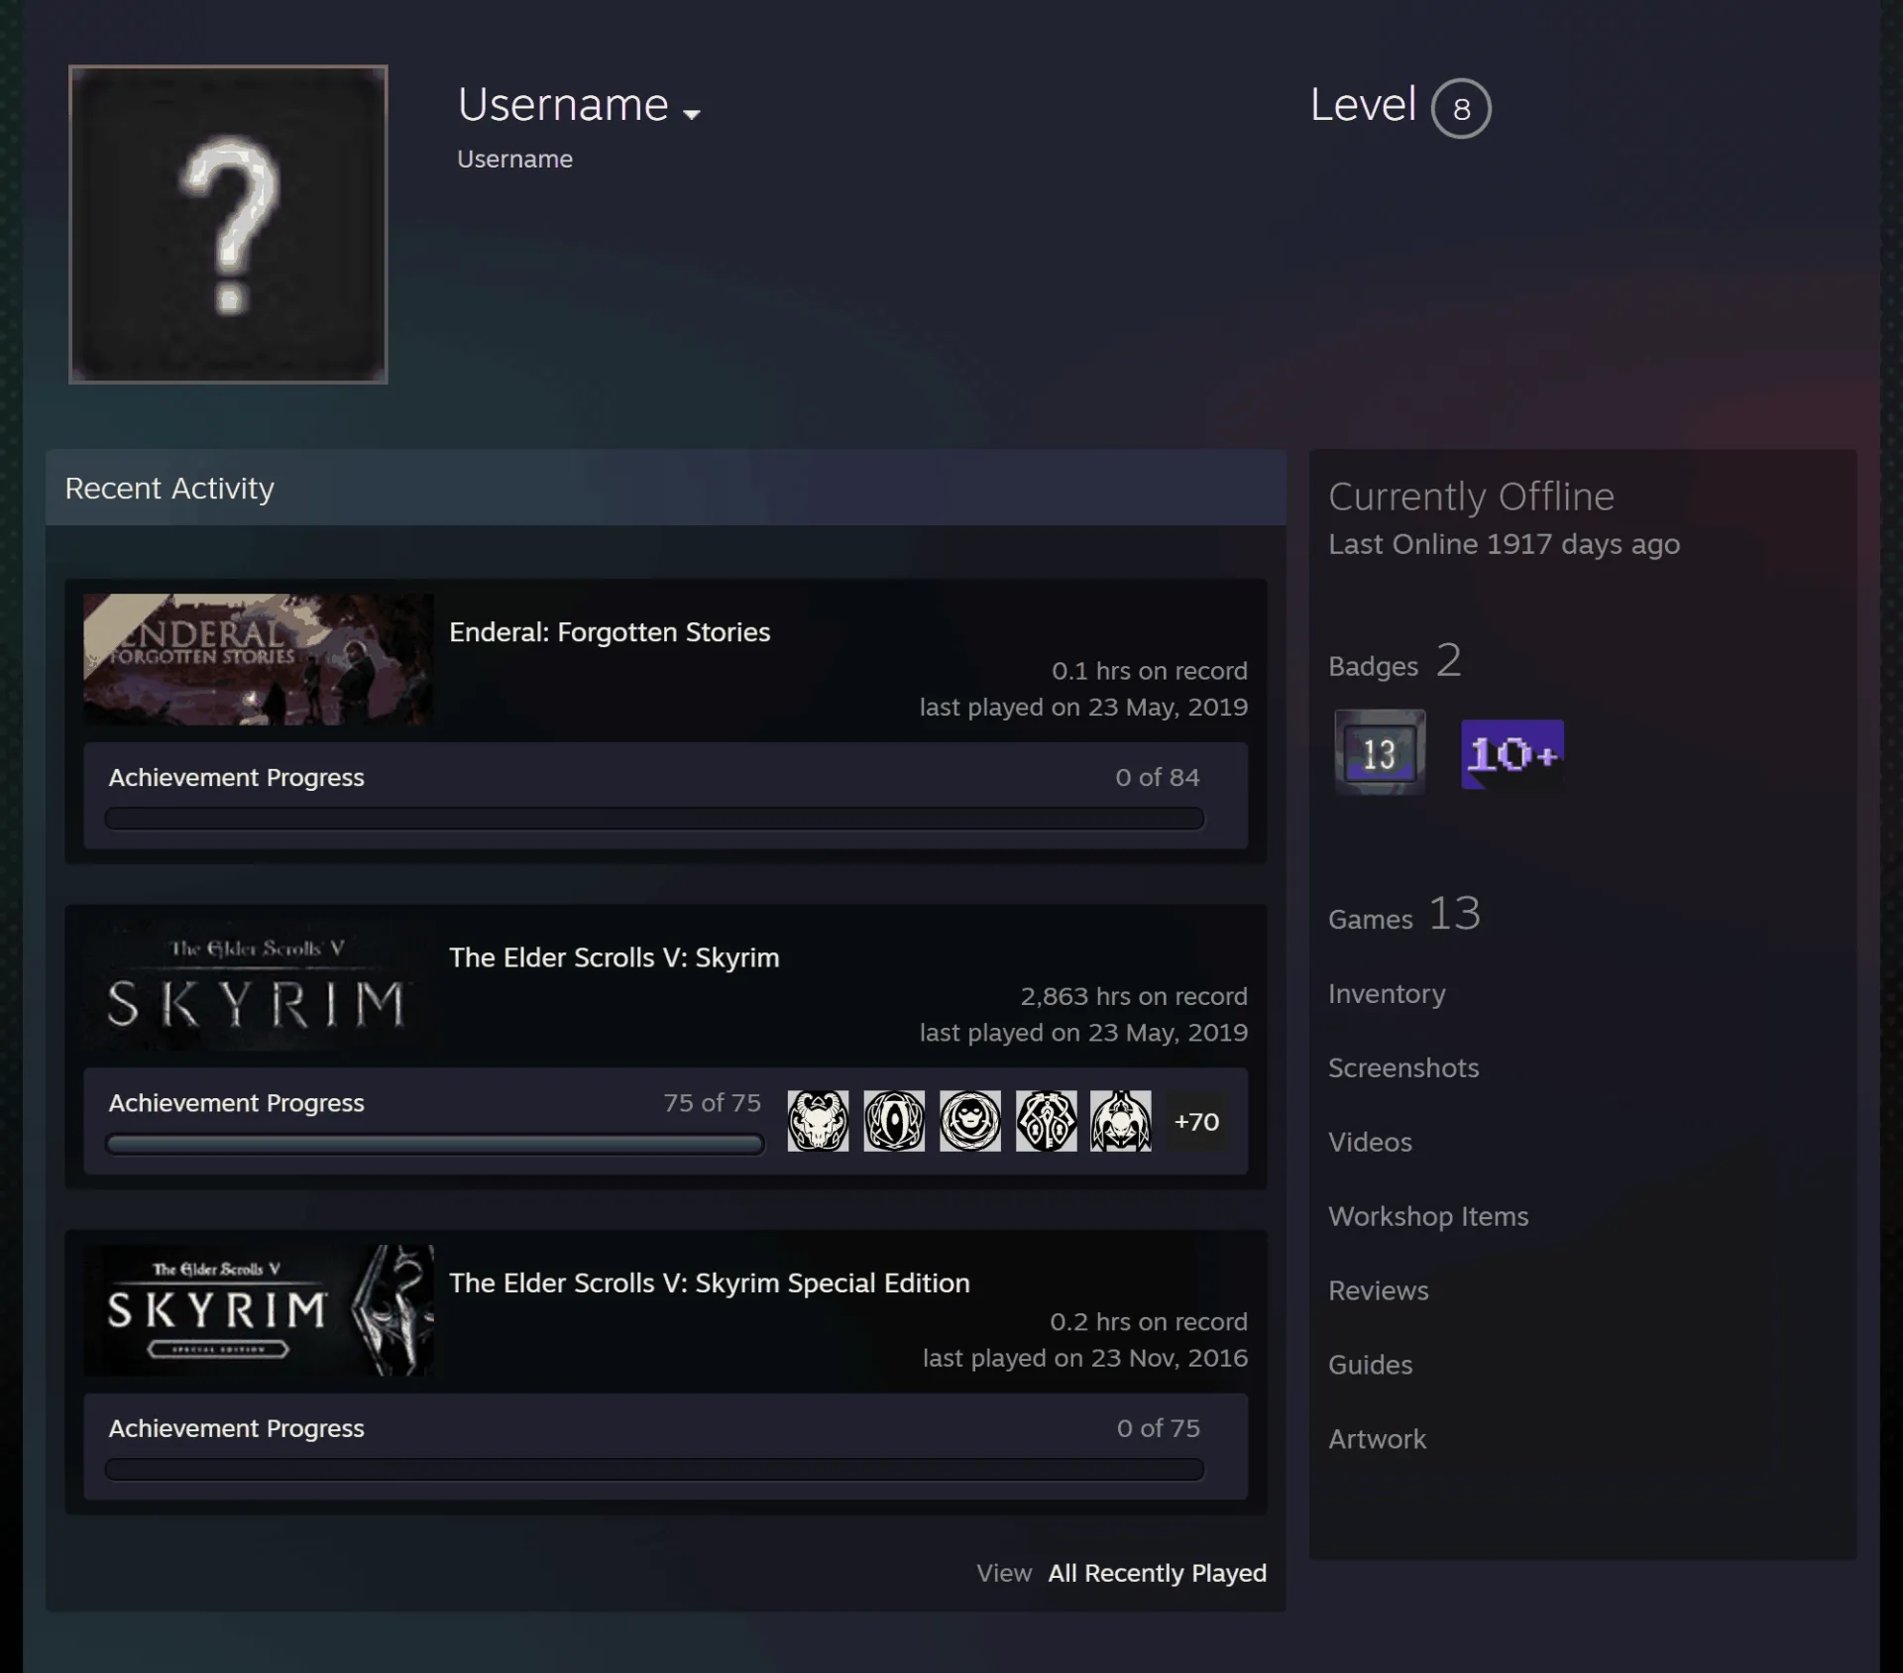Click Skyrim 75 of 75 progress bar
This screenshot has width=1903, height=1673.
pyautogui.click(x=435, y=1145)
